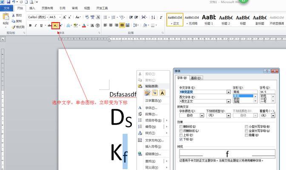Open the ribbon font size 44.5 dropdown

[x=60, y=17]
